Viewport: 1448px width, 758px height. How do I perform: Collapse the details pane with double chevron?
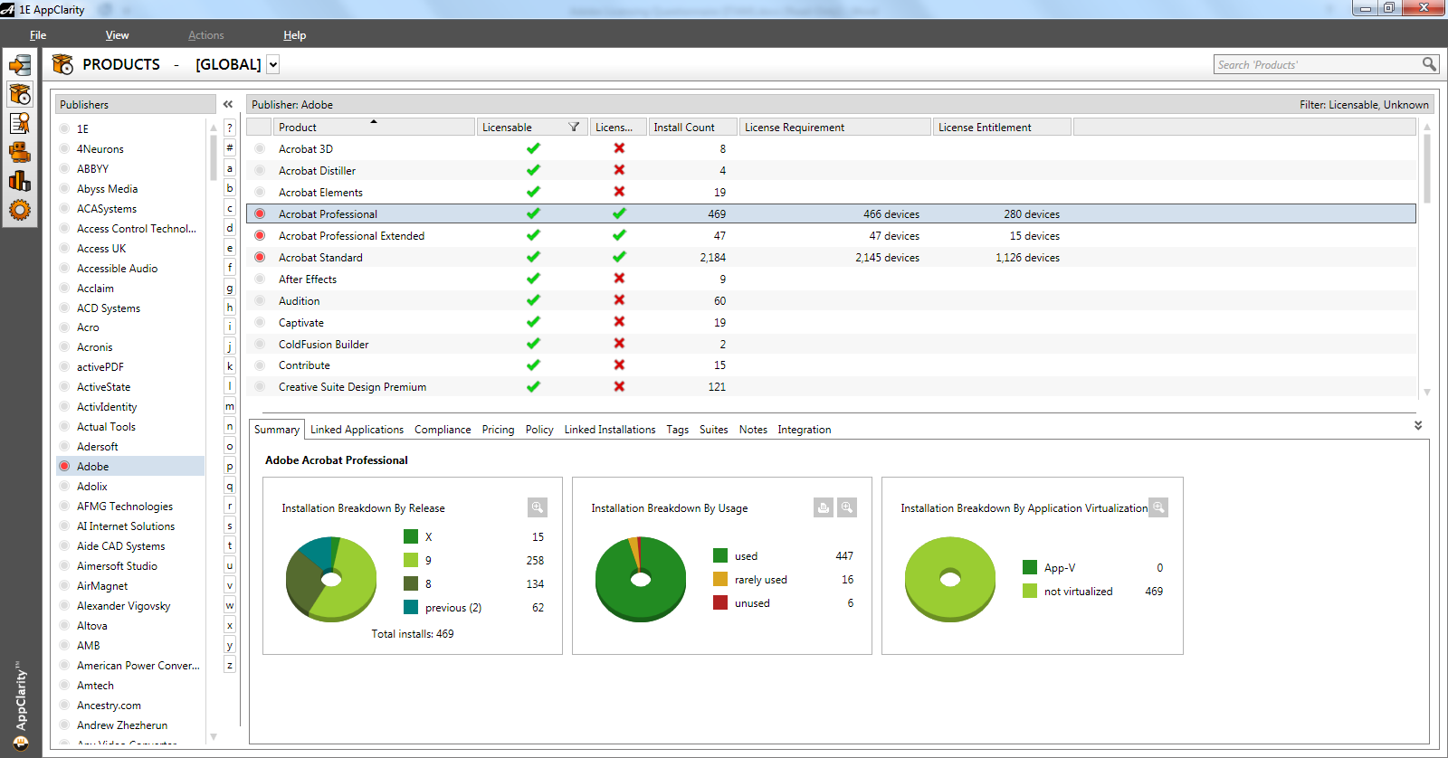click(x=1418, y=425)
